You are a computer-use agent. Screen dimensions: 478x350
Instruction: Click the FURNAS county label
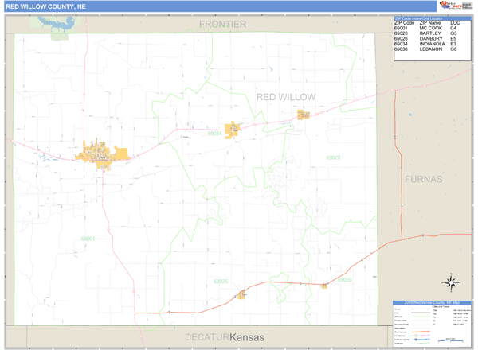click(423, 178)
